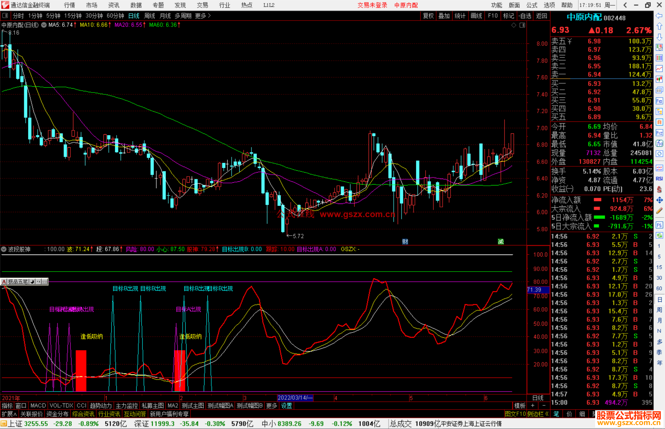The width and height of the screenshot is (665, 429).
Task: Click the + zoom in chart button
Action: pos(533,406)
